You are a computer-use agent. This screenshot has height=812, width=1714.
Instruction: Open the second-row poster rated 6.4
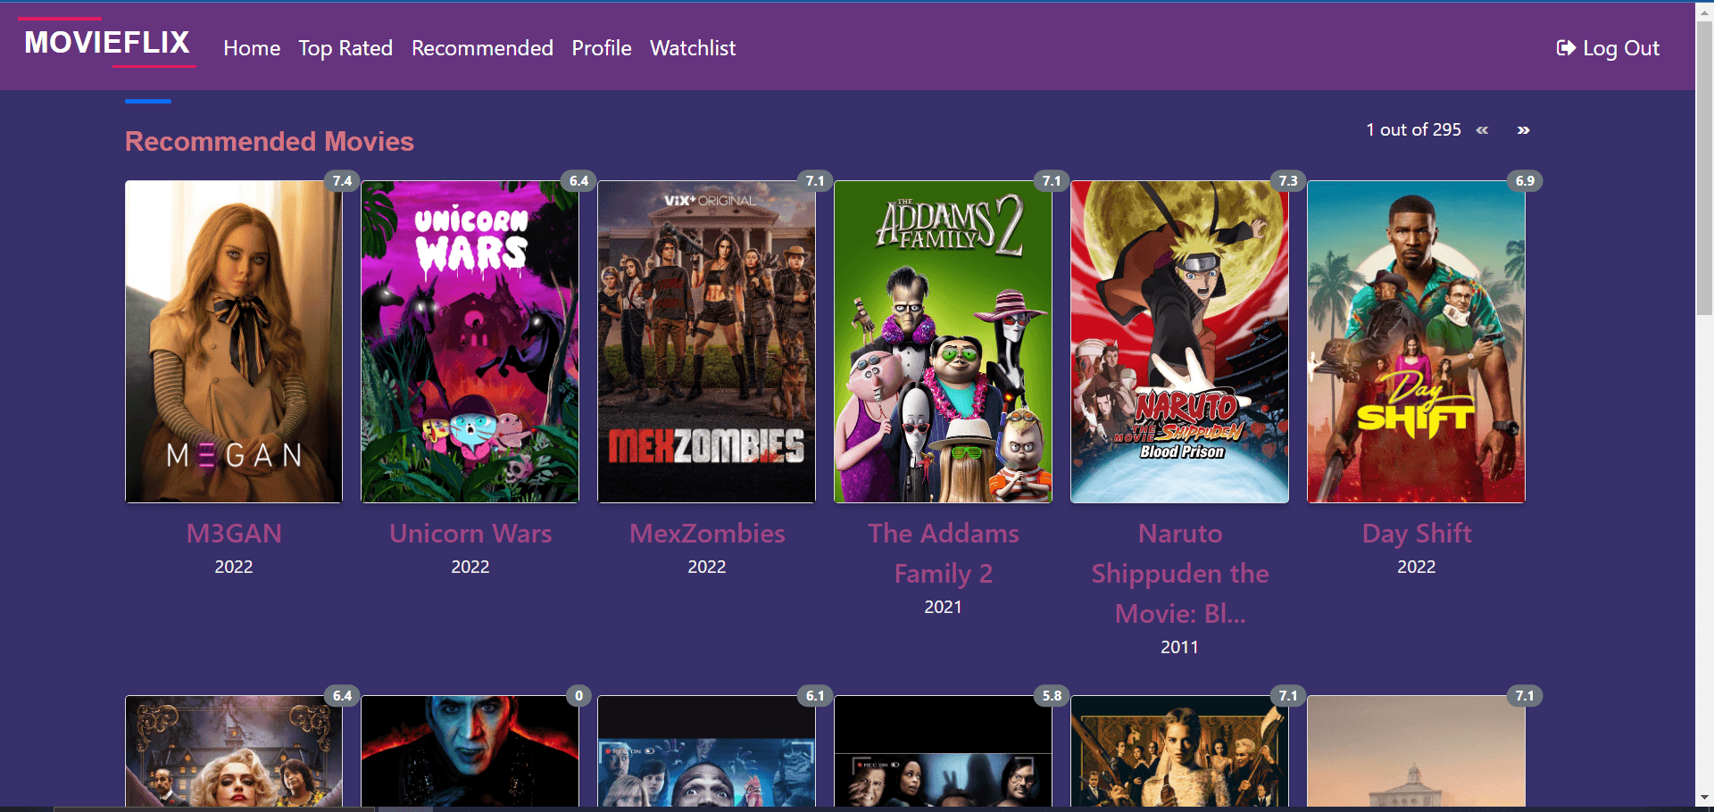click(x=234, y=751)
